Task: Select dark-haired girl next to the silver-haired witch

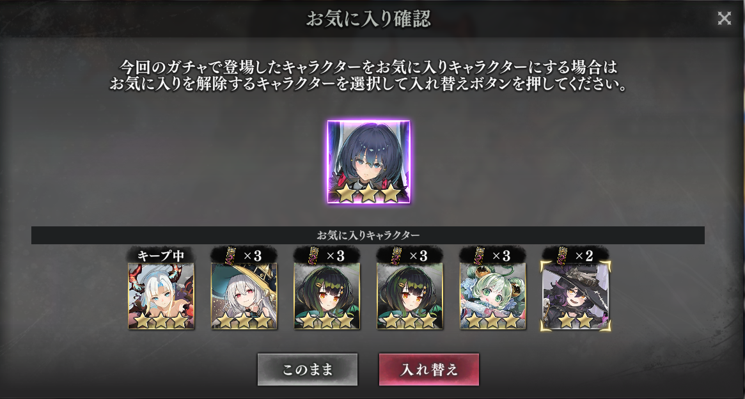Action: (327, 296)
